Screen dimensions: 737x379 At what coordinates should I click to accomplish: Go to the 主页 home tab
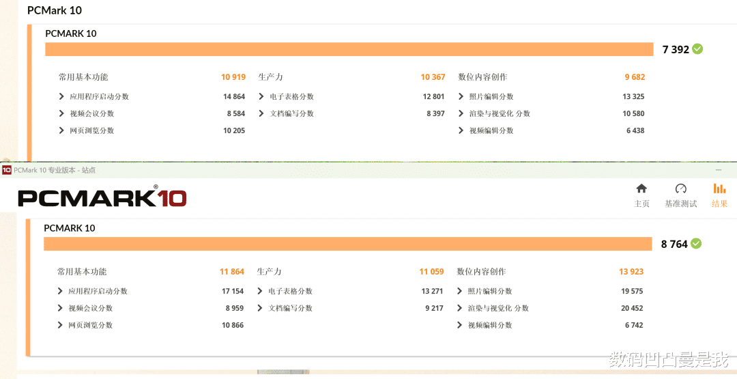pos(641,195)
